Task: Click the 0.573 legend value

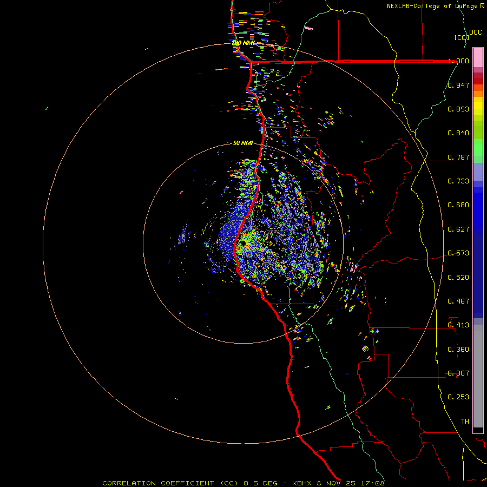Action: (458, 253)
